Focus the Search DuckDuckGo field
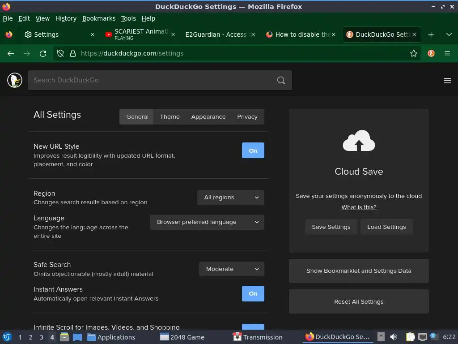Screen dimensions: 458x344 (x=160, y=80)
